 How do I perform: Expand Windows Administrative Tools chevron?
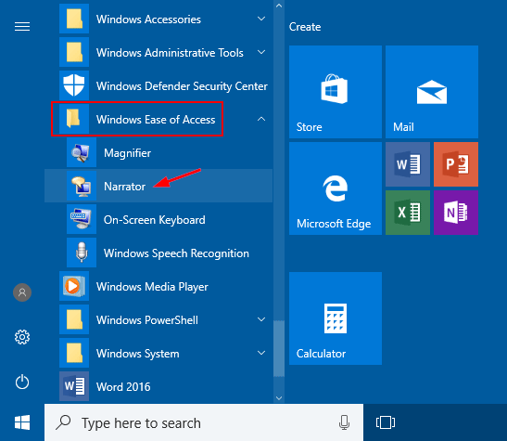[261, 52]
